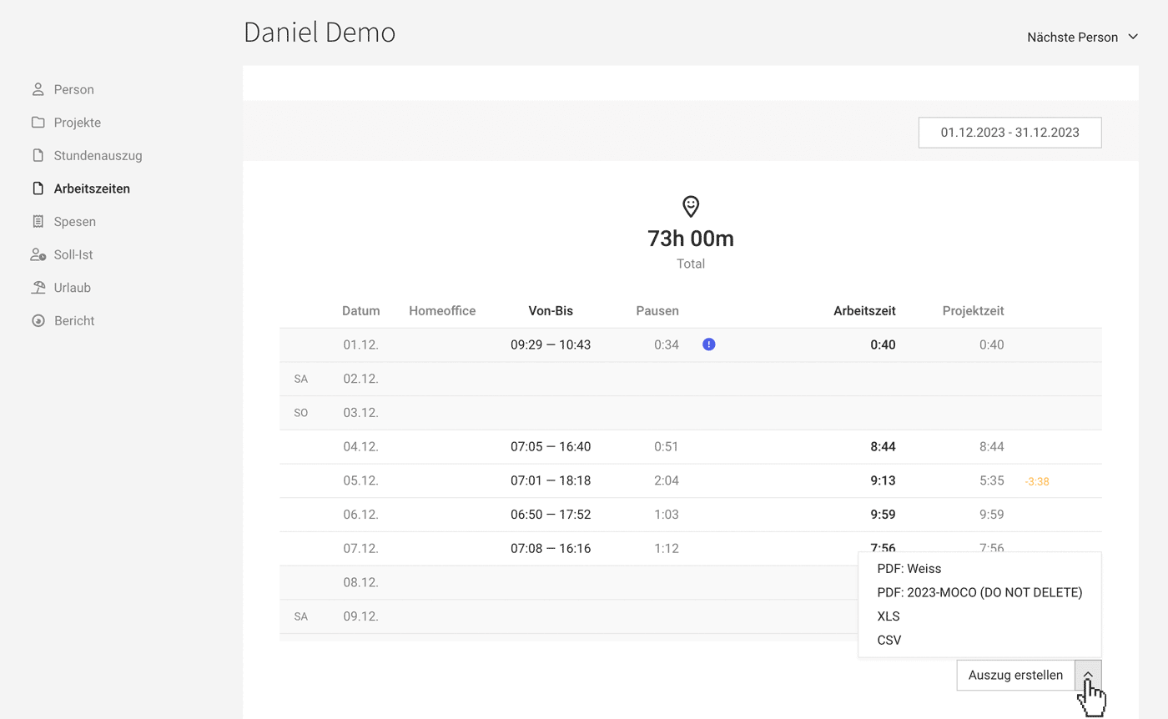This screenshot has height=719, width=1168.
Task: Click the 02.12. Saturday date cell
Action: point(360,379)
